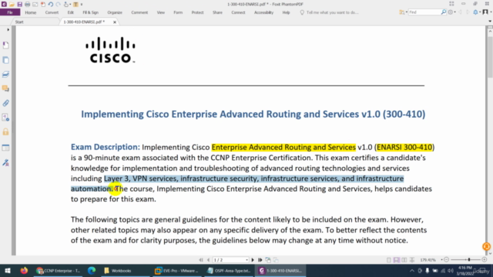This screenshot has height=277, width=493.
Task: Select continuous facing view mode in status bar
Action: (x=412, y=260)
